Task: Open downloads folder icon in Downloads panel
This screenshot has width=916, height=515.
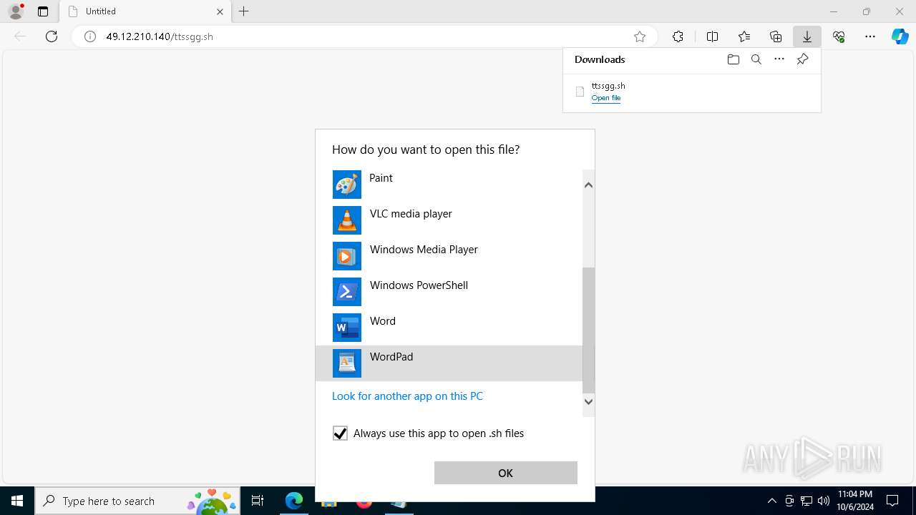Action: point(733,59)
